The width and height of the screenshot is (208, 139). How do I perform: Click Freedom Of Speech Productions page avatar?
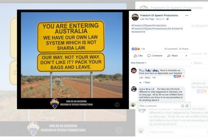point(135,17)
